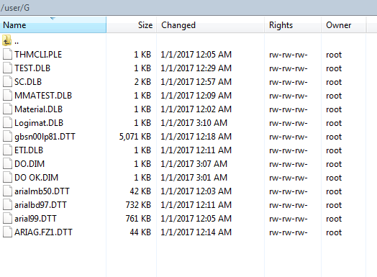
Task: Click the 1/1/2017 12:09 AM date
Action: [x=196, y=96]
